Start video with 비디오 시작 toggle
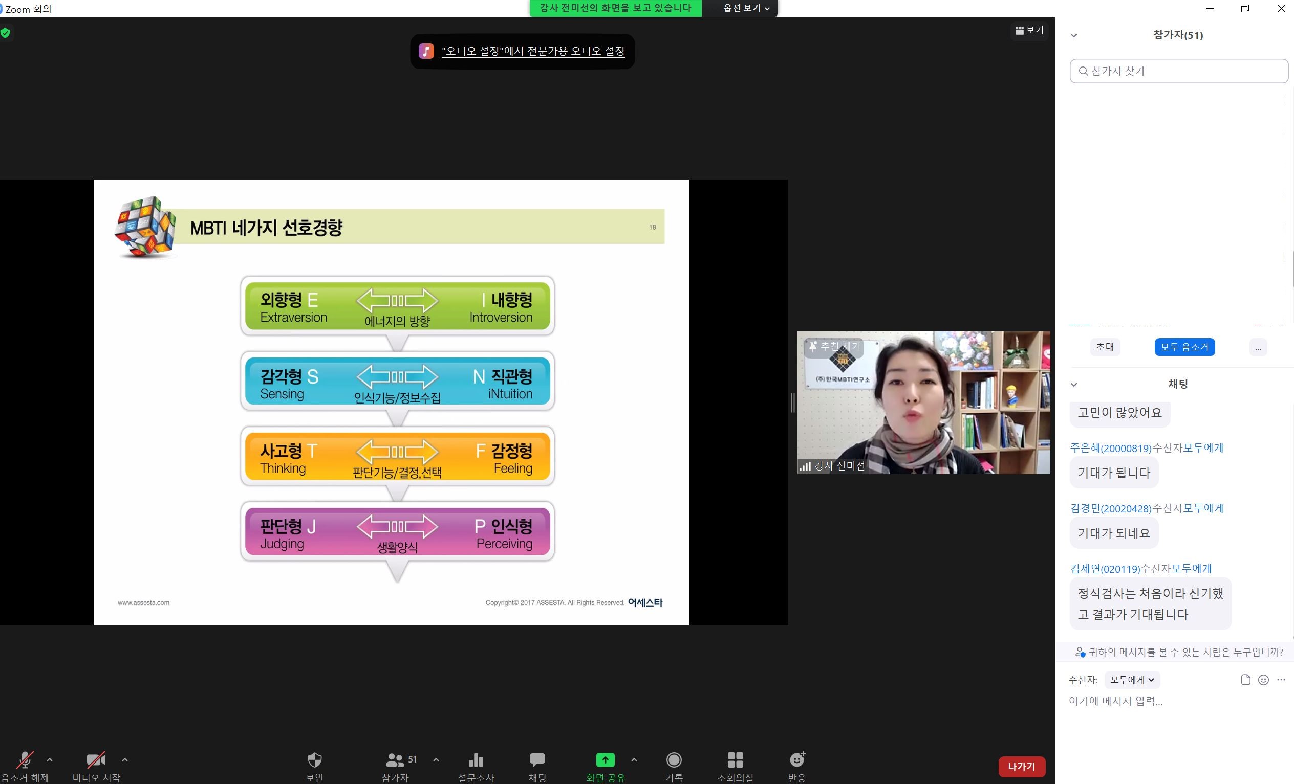This screenshot has height=784, width=1294. 96,760
